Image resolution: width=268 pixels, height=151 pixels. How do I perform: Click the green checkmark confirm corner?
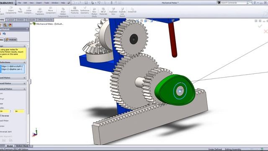260,26
